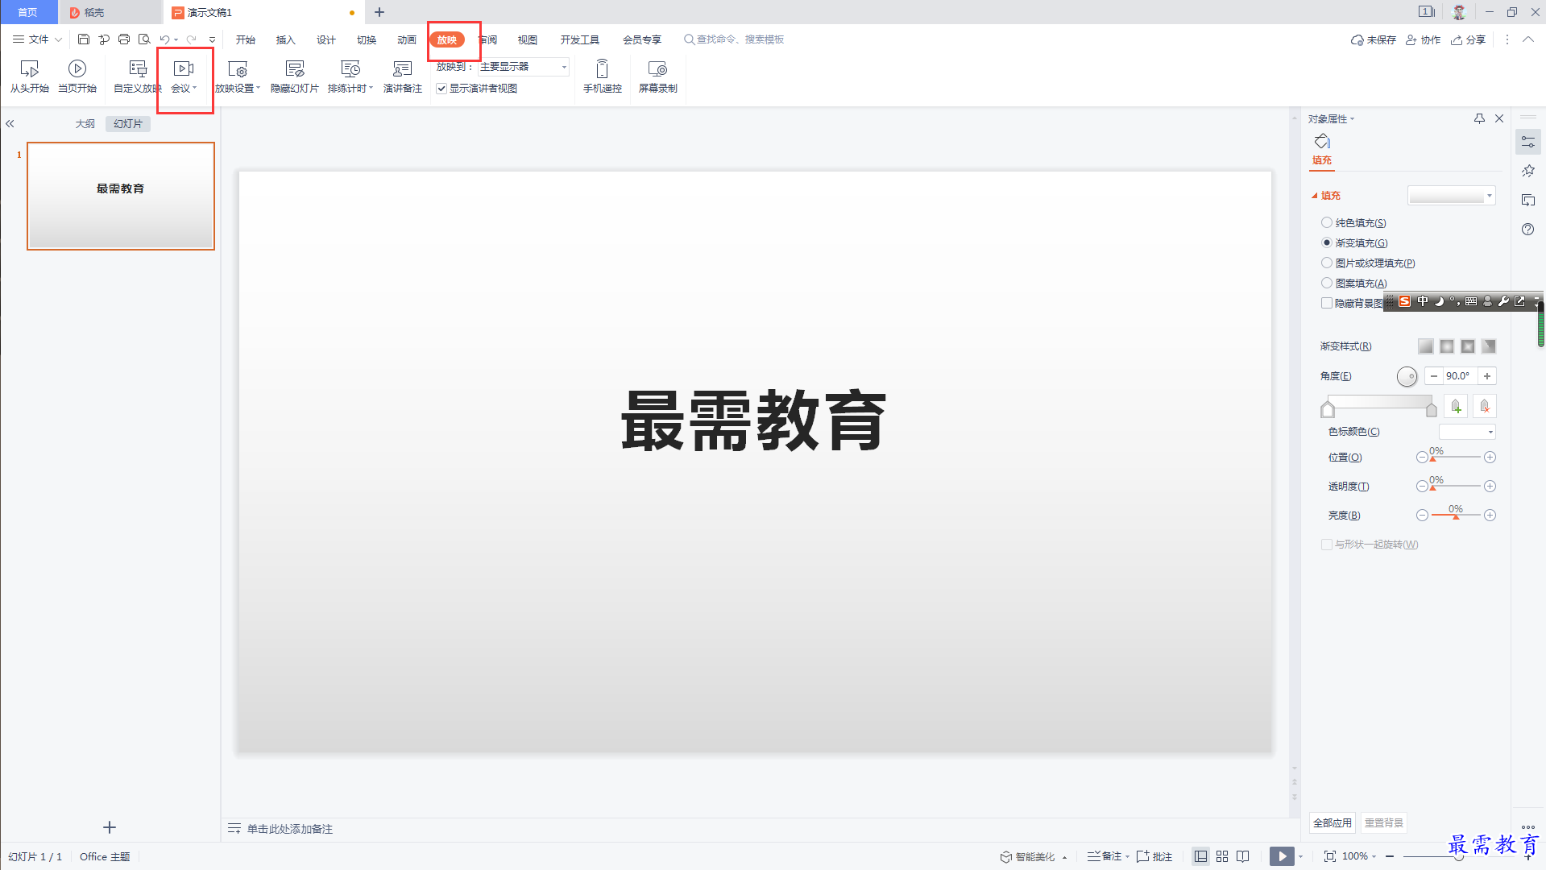Expand slideshow play button dropdown arrow
Screen dimensions: 1546x870
[x=1300, y=856]
